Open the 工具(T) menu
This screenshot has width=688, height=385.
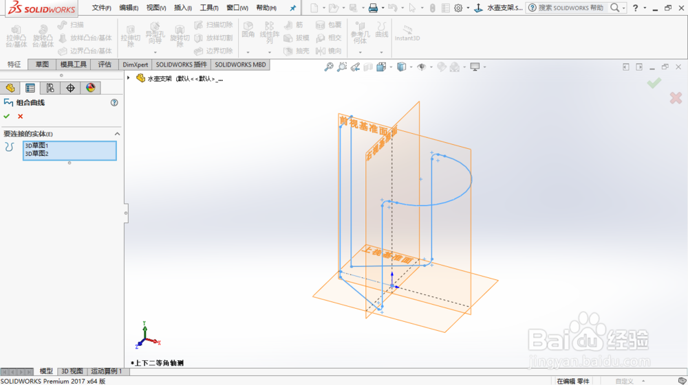coord(209,8)
